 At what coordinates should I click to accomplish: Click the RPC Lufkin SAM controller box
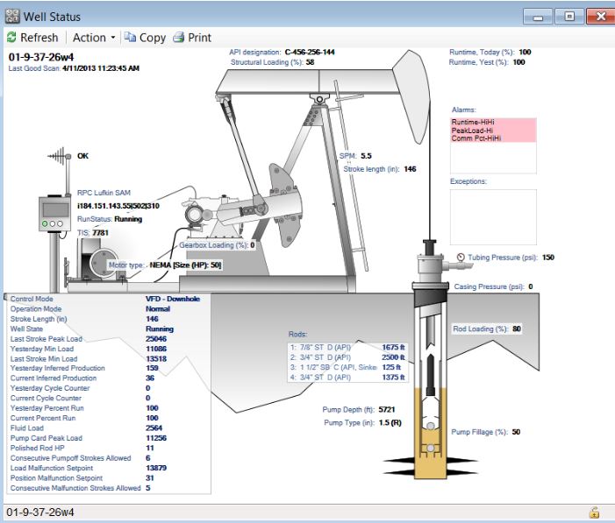pyautogui.click(x=54, y=213)
